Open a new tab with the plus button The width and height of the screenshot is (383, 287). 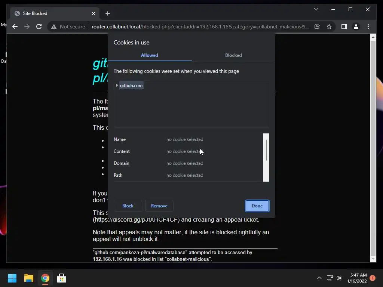(108, 13)
